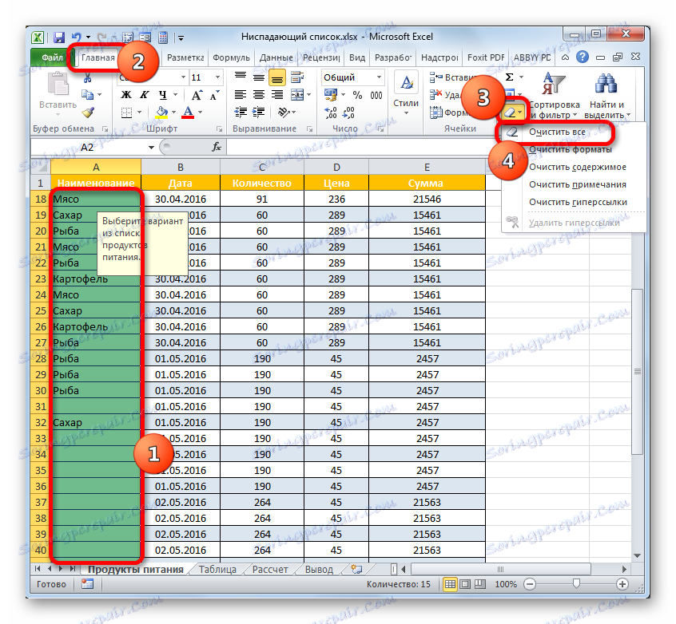The image size is (676, 624).
Task: Click the insert function fx icon
Action: click(x=217, y=148)
